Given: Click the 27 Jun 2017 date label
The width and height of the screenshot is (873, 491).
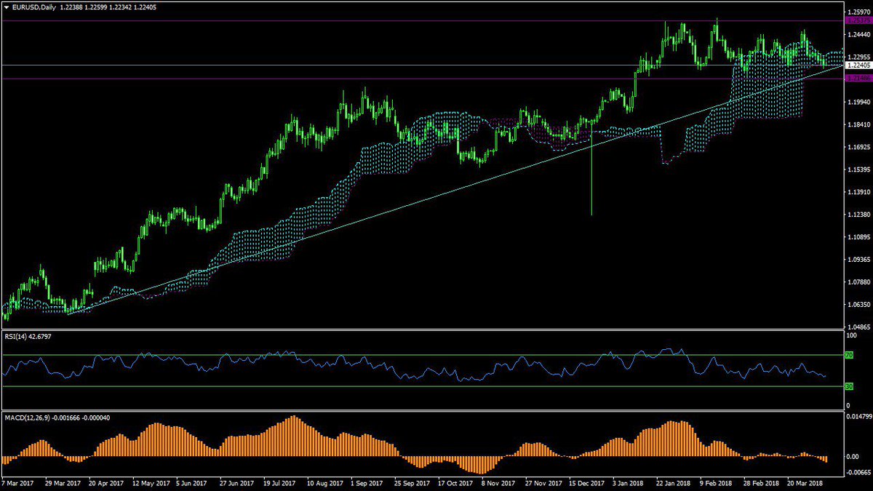Looking at the screenshot, I should 236,482.
